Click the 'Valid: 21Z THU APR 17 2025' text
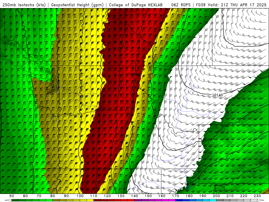The width and height of the screenshot is (269, 202). coord(237,5)
